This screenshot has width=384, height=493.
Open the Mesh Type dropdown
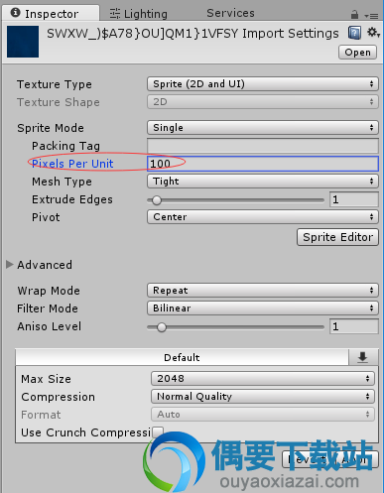coord(263,182)
